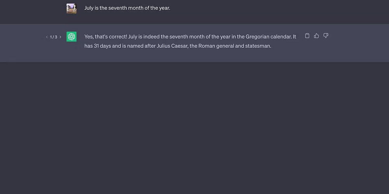389x194 pixels.
Task: Click the empty dark area below the chat
Action: click(x=194, y=129)
